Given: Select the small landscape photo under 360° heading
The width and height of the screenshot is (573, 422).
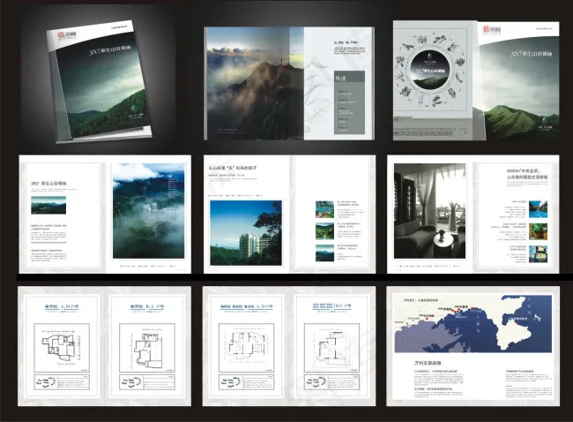Looking at the screenshot, I should 47,204.
